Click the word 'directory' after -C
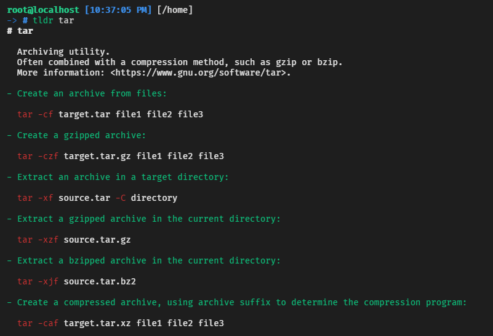This screenshot has height=336, width=493. click(154, 198)
